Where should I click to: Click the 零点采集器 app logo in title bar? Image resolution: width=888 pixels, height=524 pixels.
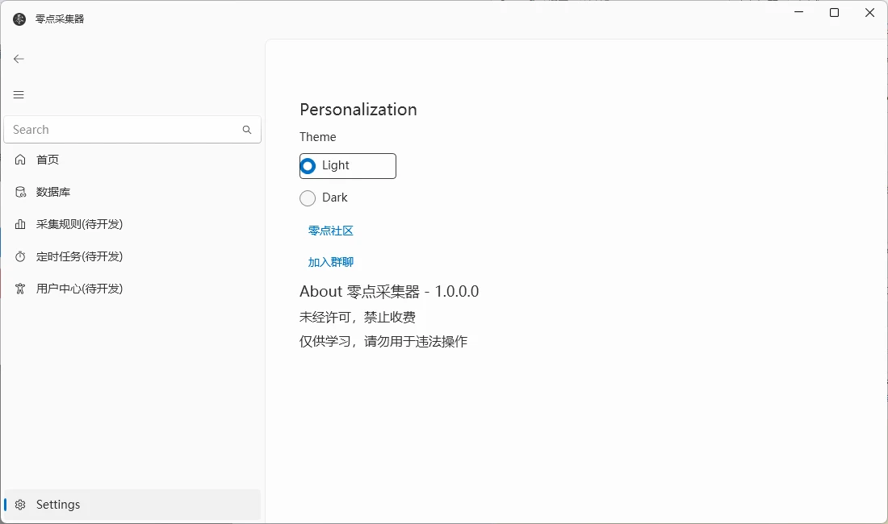point(19,19)
